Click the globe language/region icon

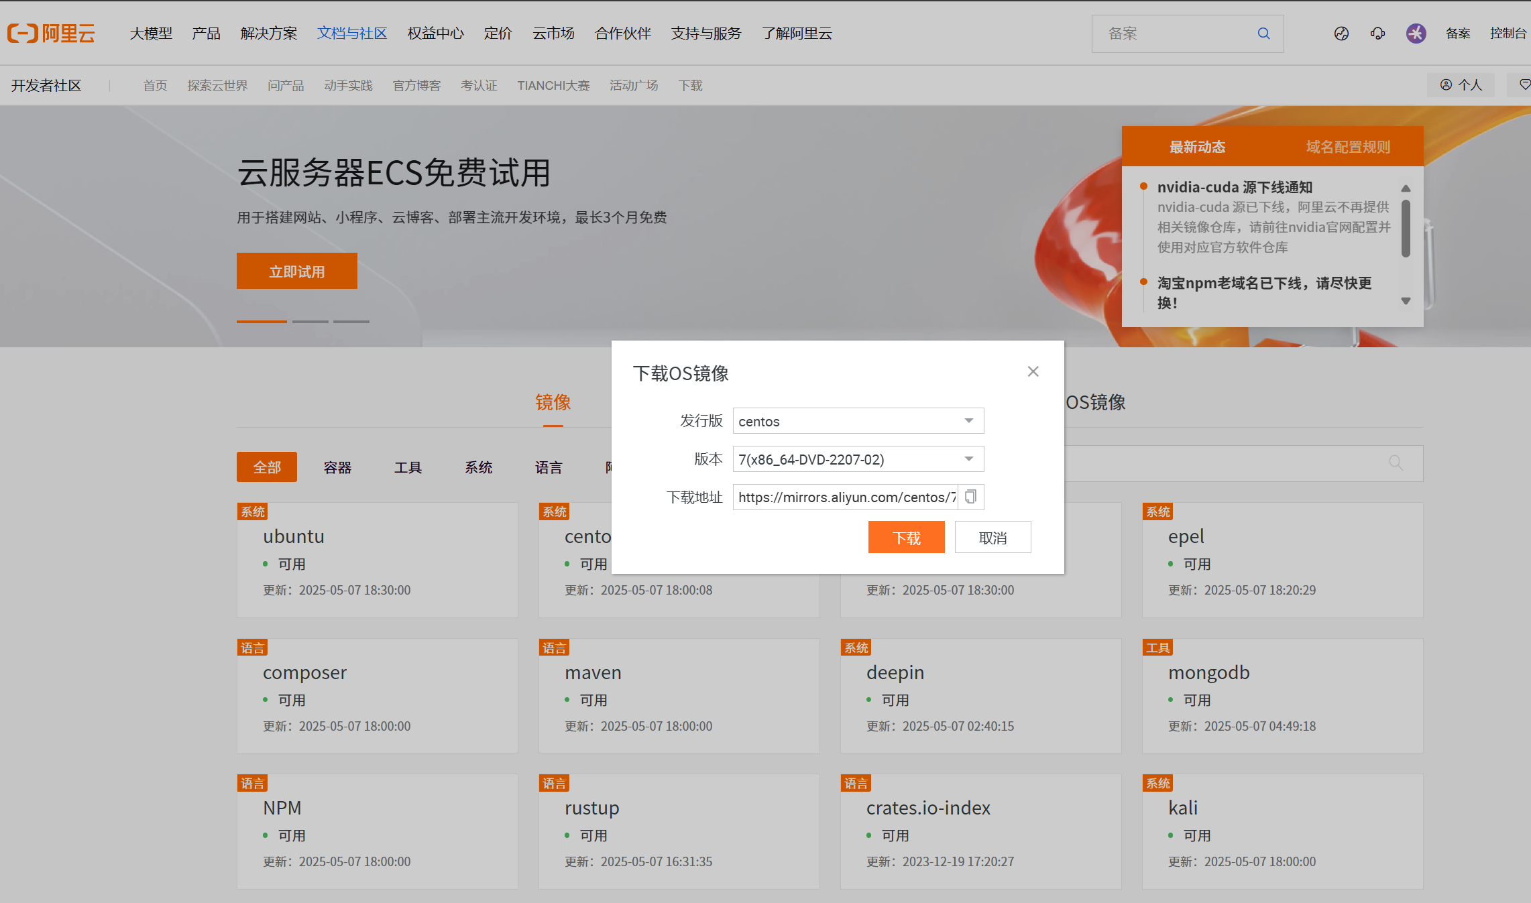coord(1341,34)
